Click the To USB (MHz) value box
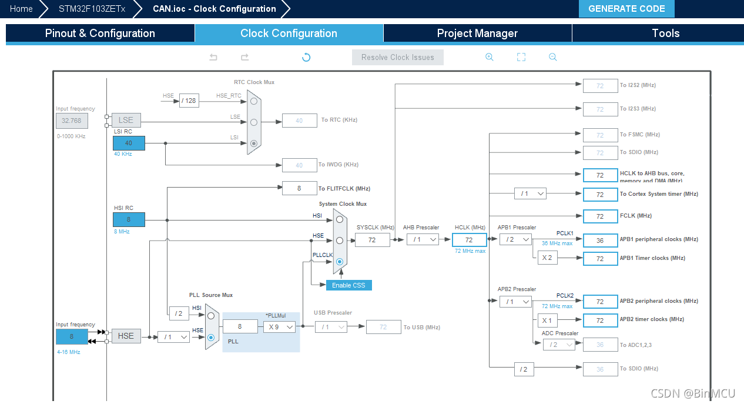744x404 pixels. point(384,327)
